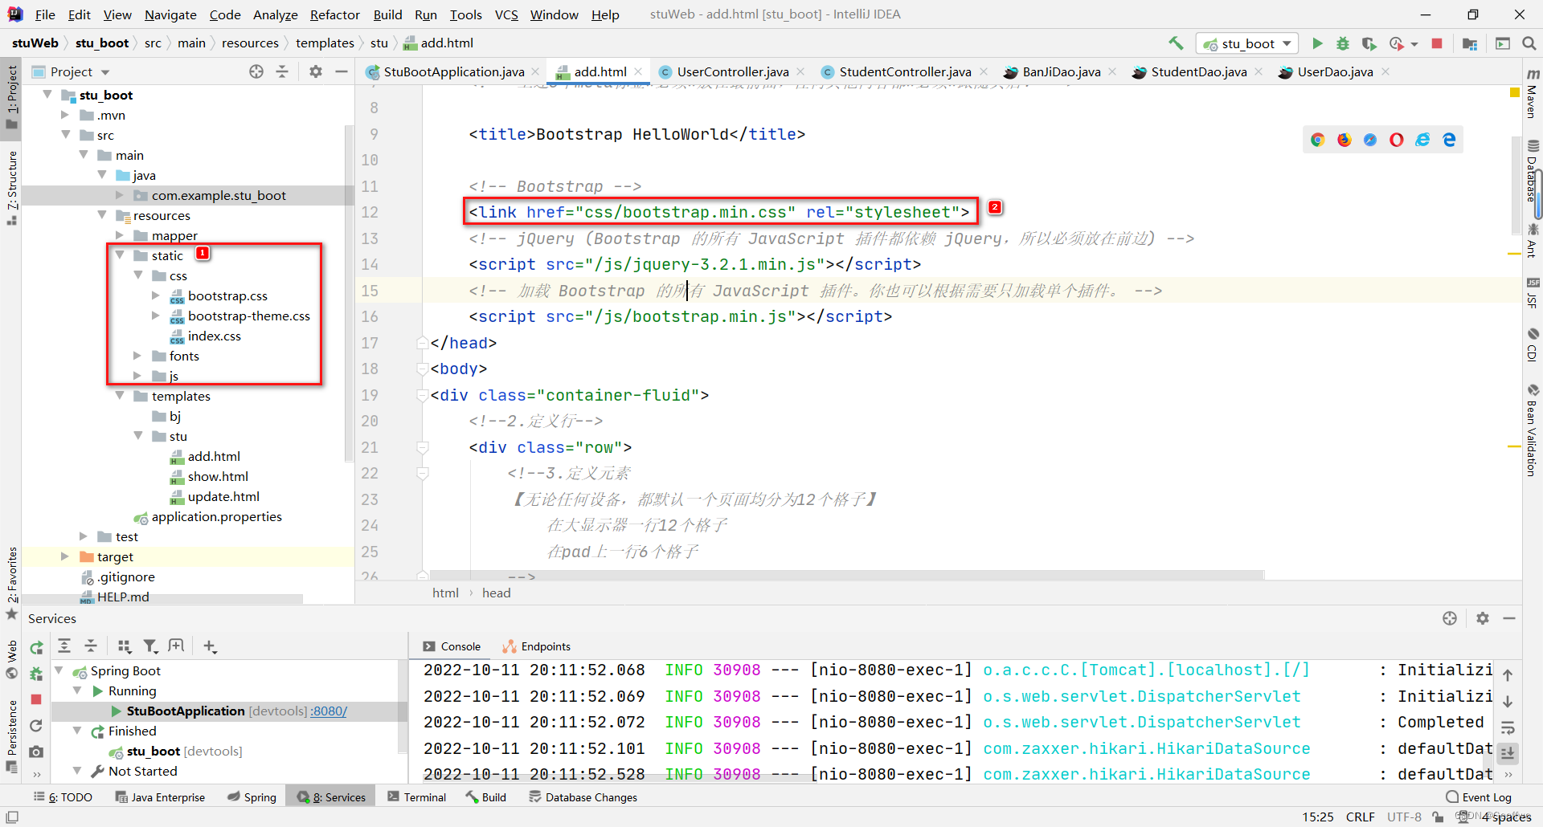This screenshot has width=1543, height=827.
Task: Click the CRLF line separator in status bar
Action: [1360, 817]
